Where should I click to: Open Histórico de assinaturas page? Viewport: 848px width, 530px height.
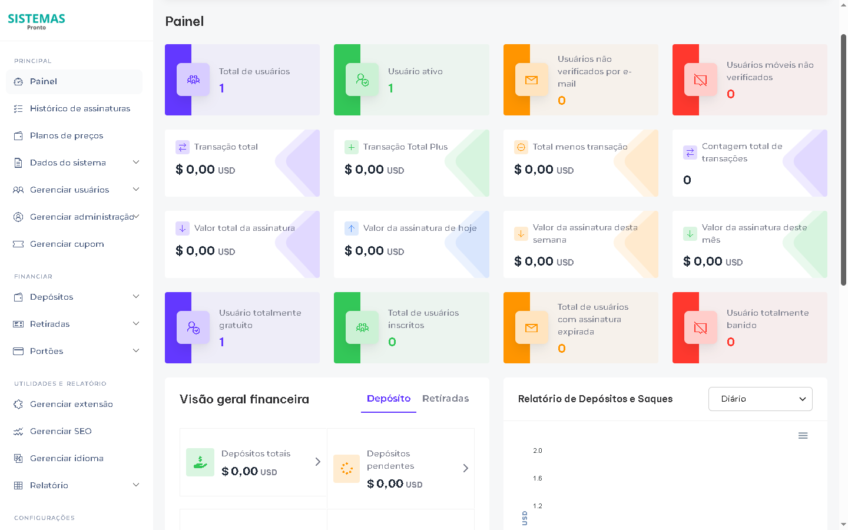(x=80, y=109)
